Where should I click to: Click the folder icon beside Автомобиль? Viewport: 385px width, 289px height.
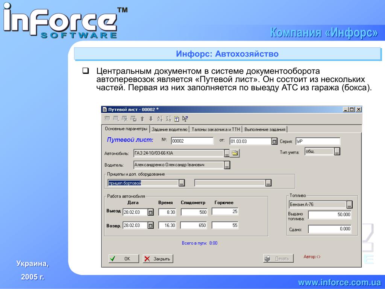coord(235,153)
